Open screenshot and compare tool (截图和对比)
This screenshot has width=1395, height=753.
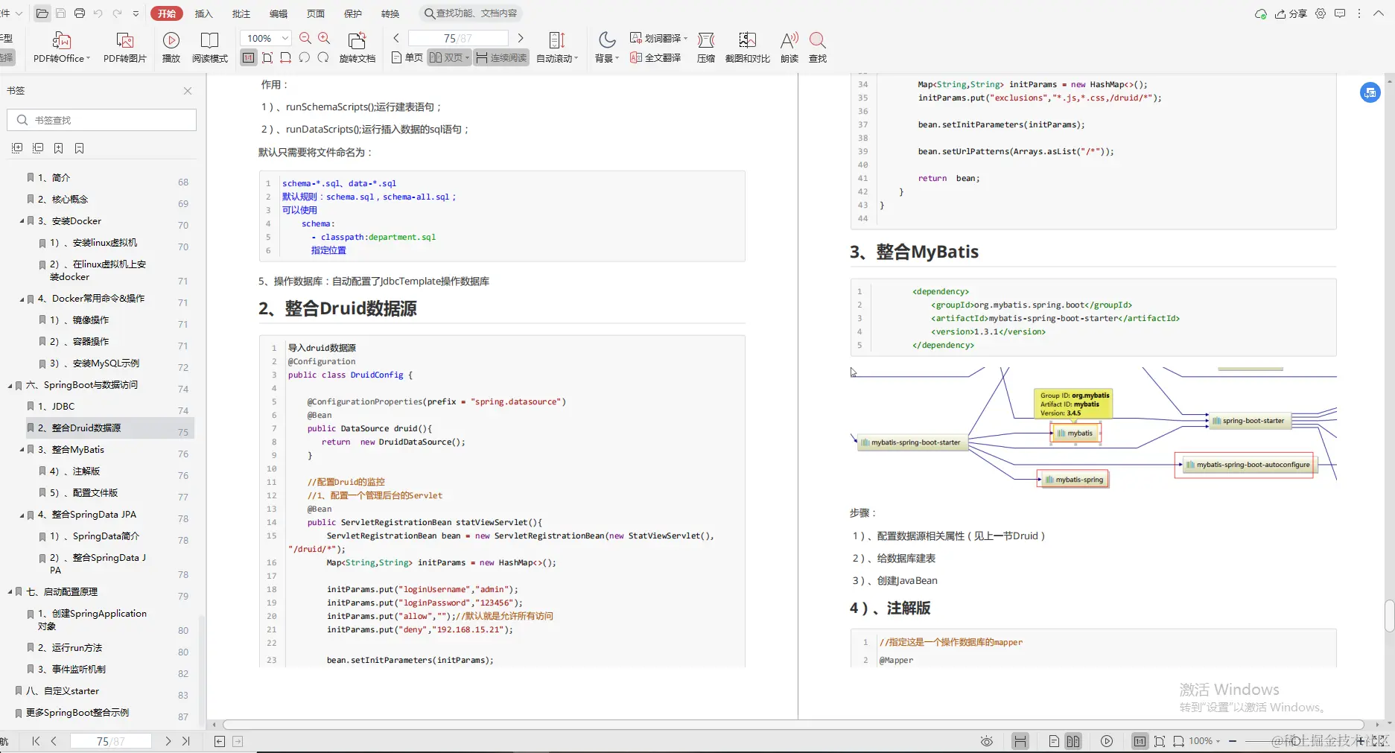(747, 48)
